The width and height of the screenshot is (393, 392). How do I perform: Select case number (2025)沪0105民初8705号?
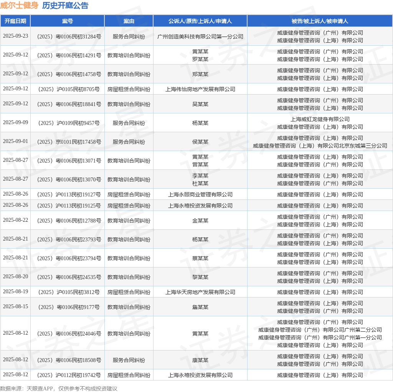[x=69, y=89]
